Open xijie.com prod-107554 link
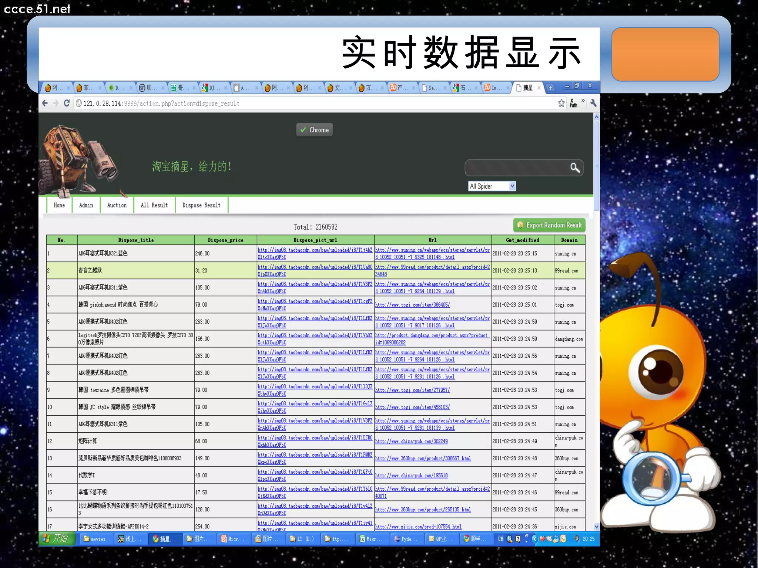 pos(418,527)
